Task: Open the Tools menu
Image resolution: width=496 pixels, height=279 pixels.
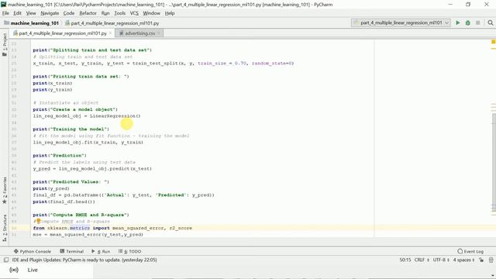Action: point(119,13)
